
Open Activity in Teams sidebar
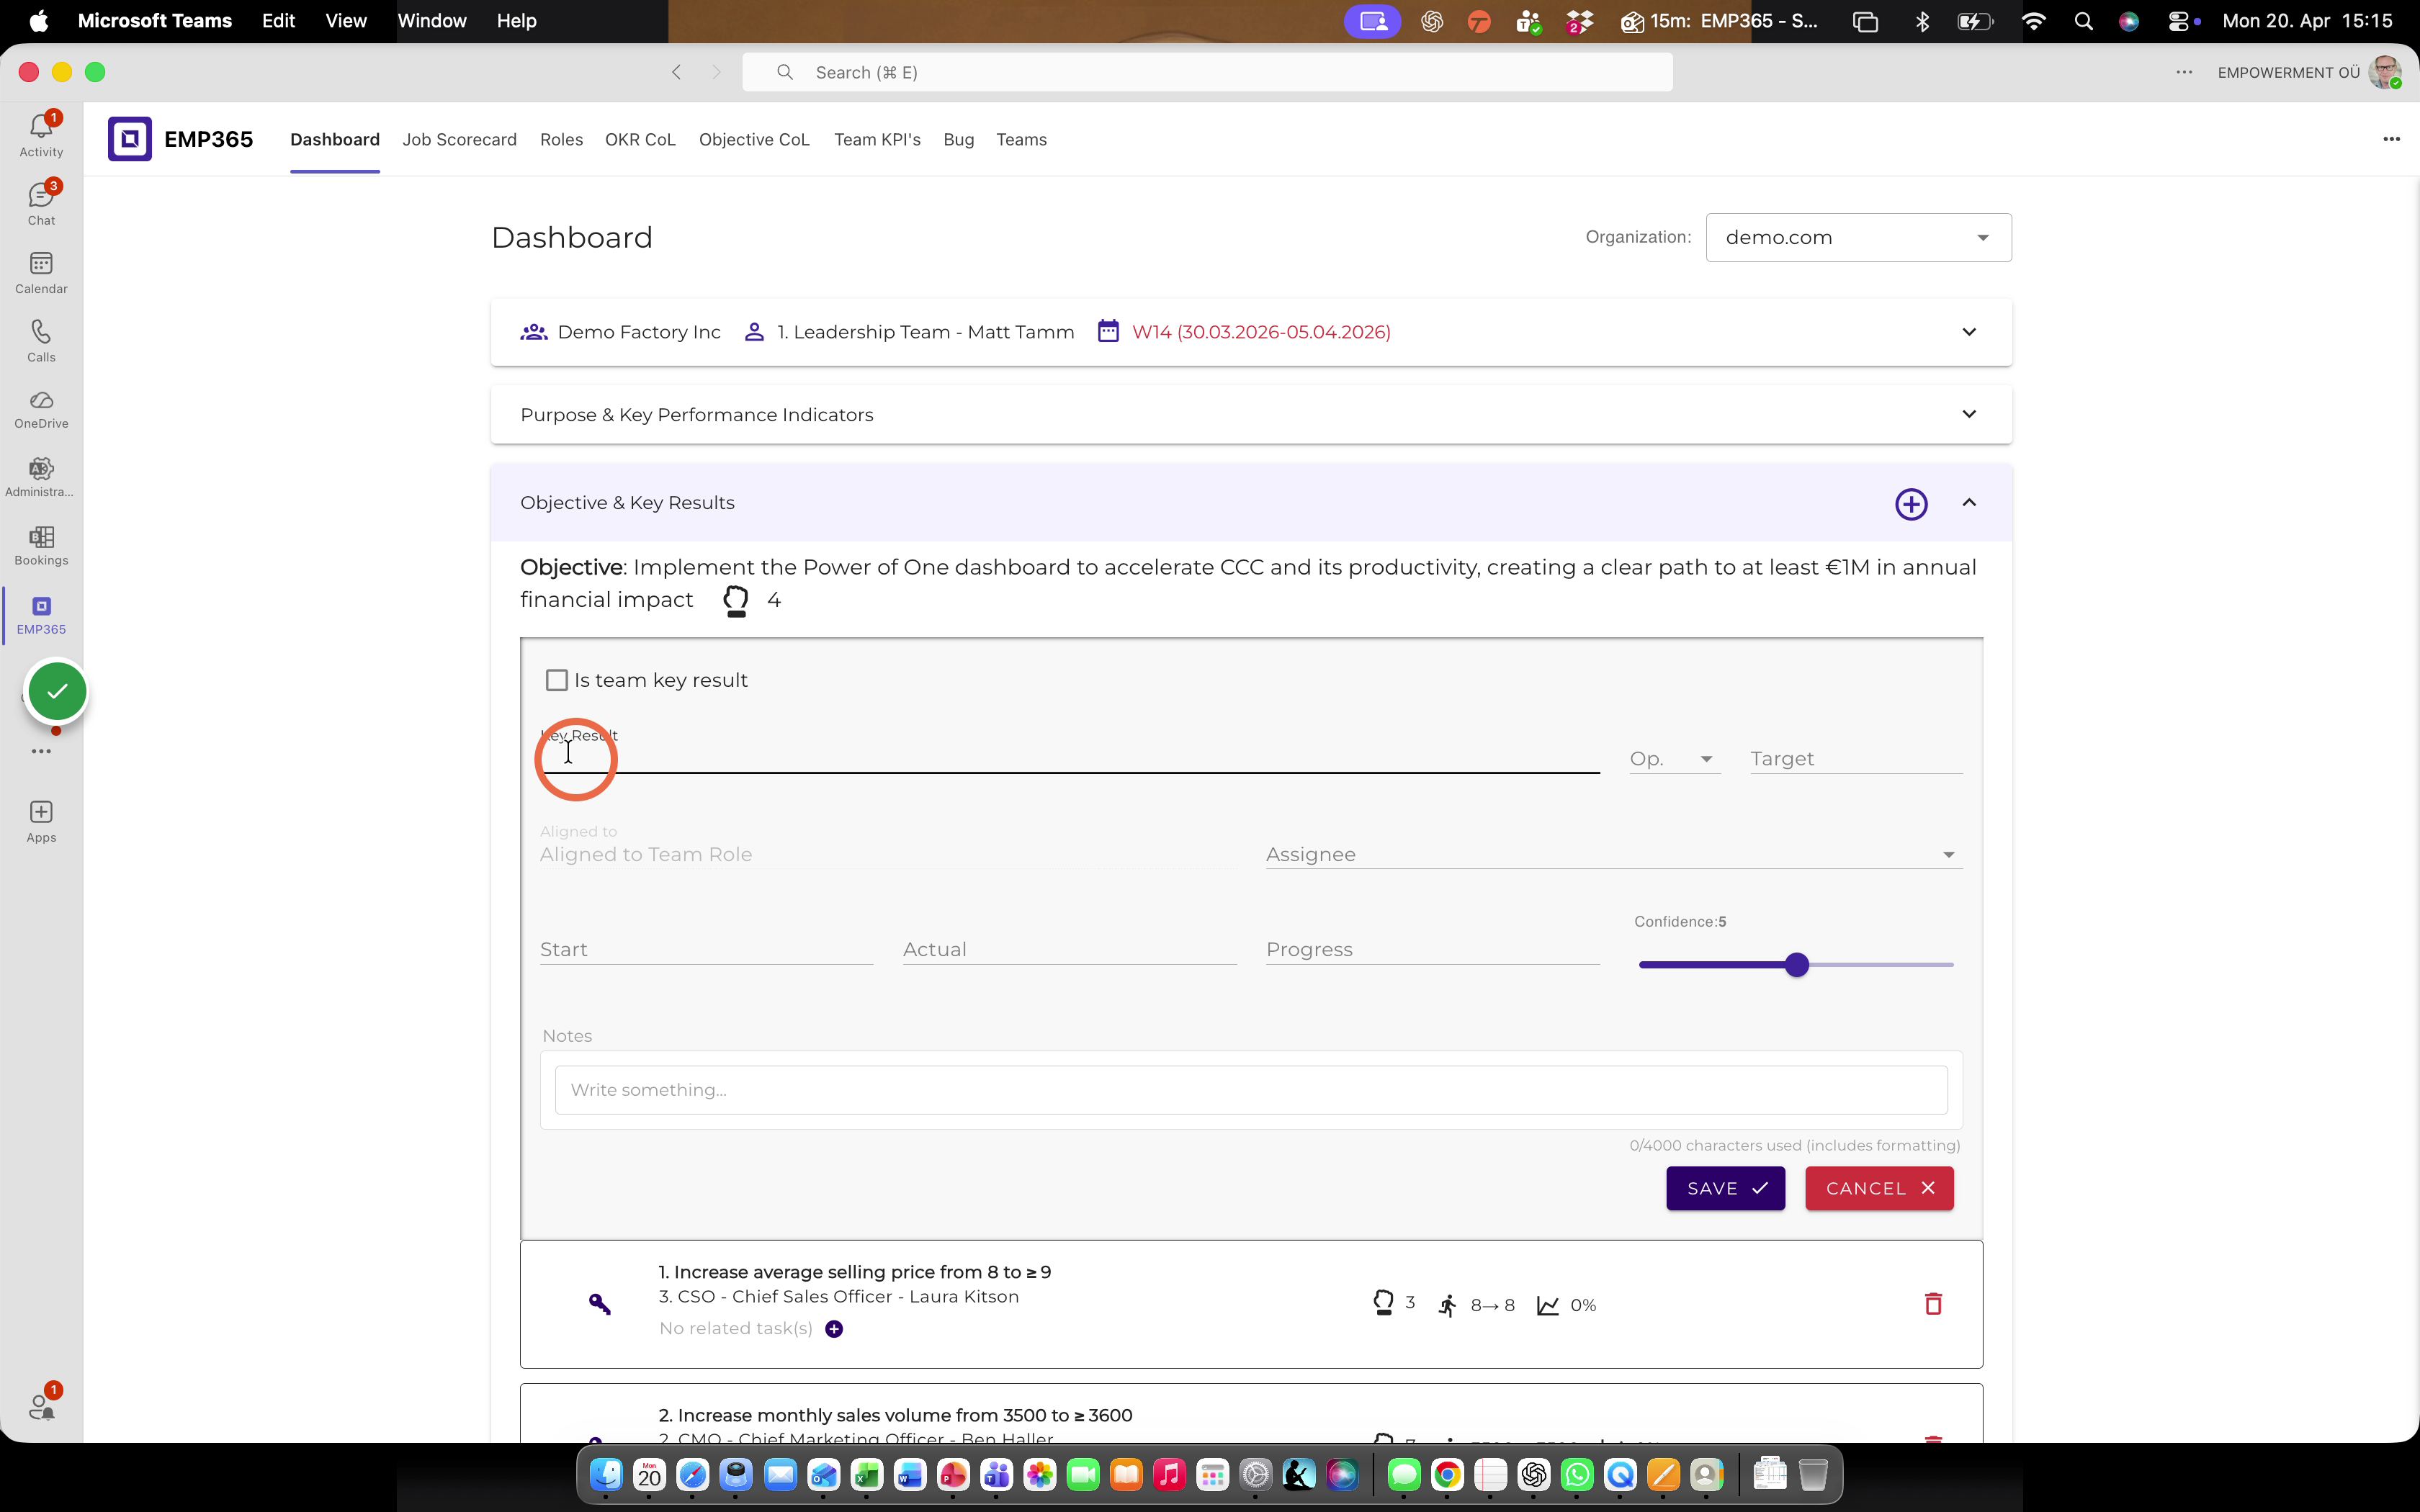(x=41, y=135)
